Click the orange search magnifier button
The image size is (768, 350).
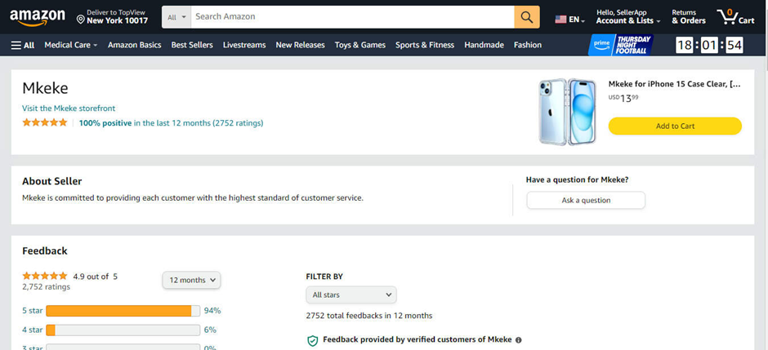526,17
